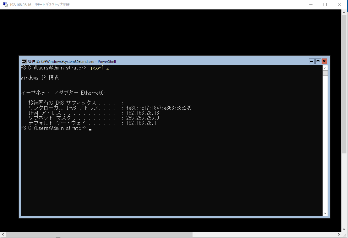Click the 'IPv4 アドレス' label
The width and height of the screenshot is (348, 238).
coord(45,113)
